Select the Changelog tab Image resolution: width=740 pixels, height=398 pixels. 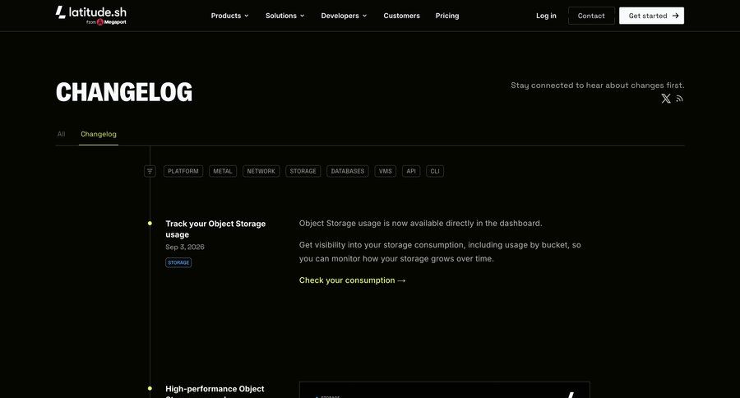[x=98, y=134]
